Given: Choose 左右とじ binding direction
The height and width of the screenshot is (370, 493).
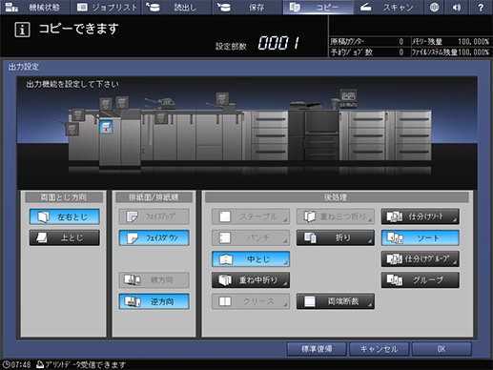Looking at the screenshot, I should (x=65, y=216).
